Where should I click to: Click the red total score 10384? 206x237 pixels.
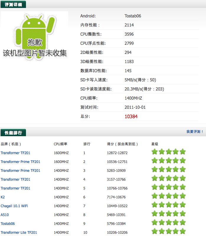(x=131, y=116)
